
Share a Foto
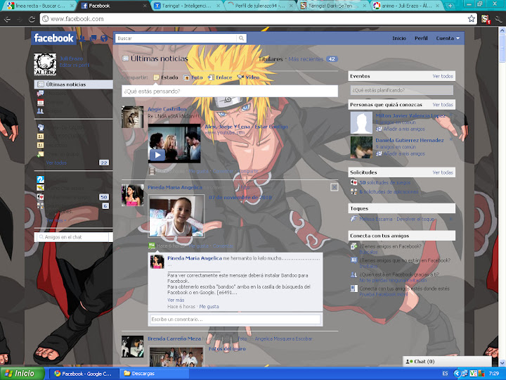pos(193,77)
